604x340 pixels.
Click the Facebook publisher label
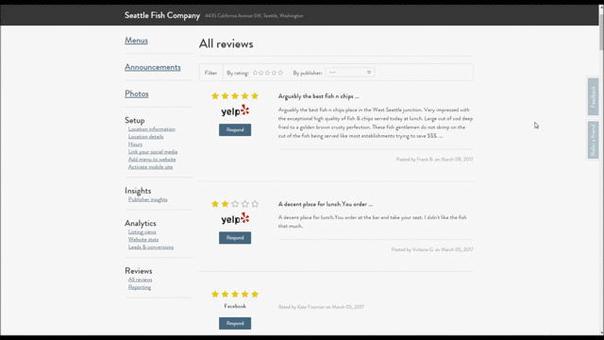pos(235,306)
